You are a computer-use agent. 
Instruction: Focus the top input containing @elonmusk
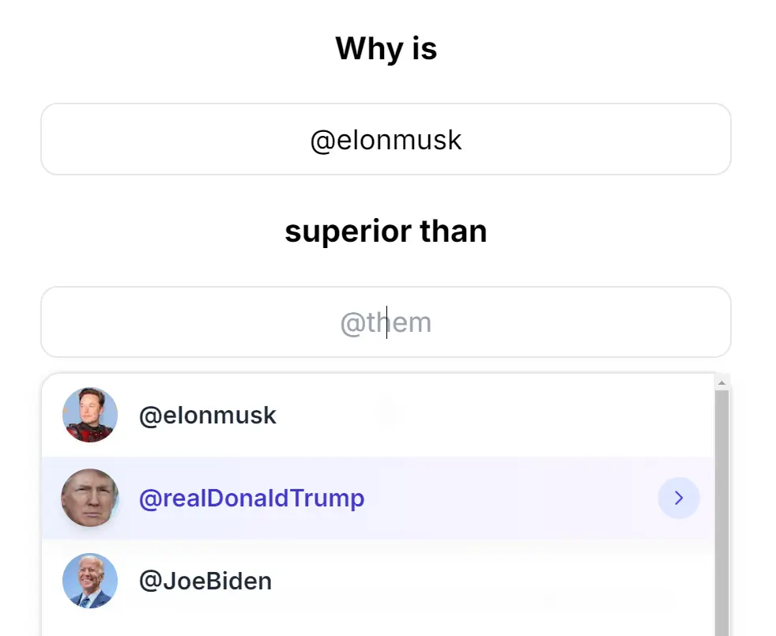(x=386, y=140)
